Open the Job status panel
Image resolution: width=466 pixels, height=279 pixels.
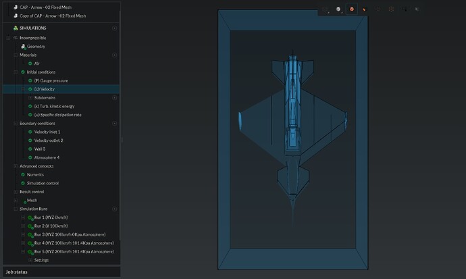61,272
